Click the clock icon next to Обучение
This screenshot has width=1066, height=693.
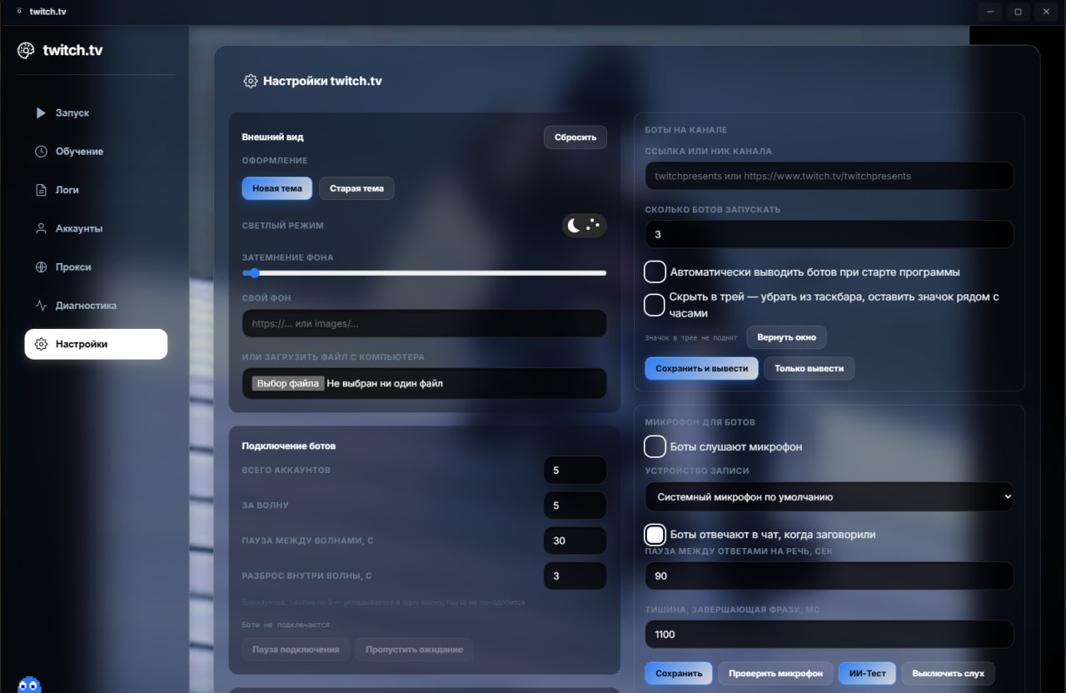click(41, 151)
